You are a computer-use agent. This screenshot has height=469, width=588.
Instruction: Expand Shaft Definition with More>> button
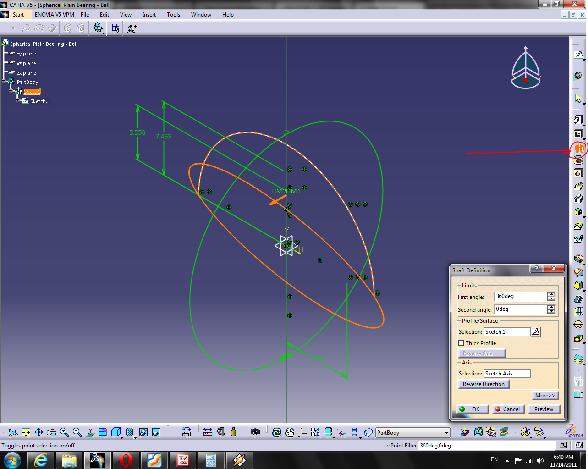click(545, 396)
